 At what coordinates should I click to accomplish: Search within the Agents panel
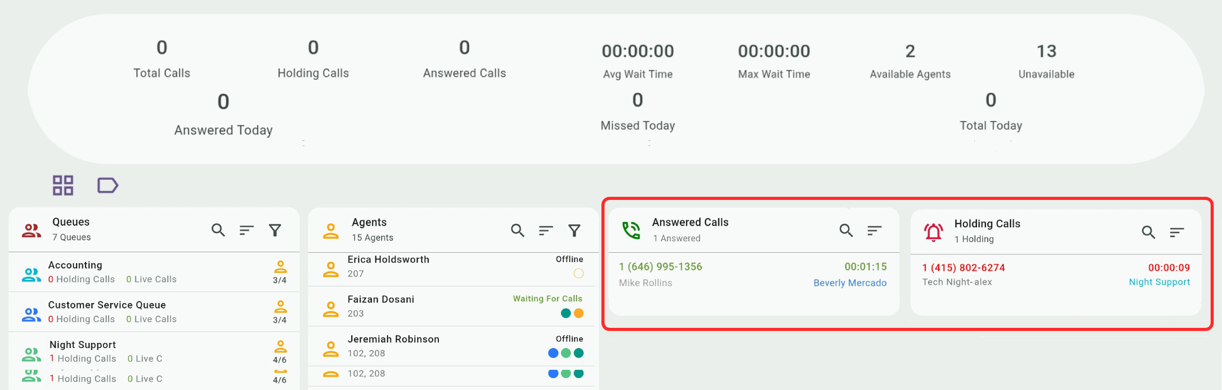[x=517, y=230]
